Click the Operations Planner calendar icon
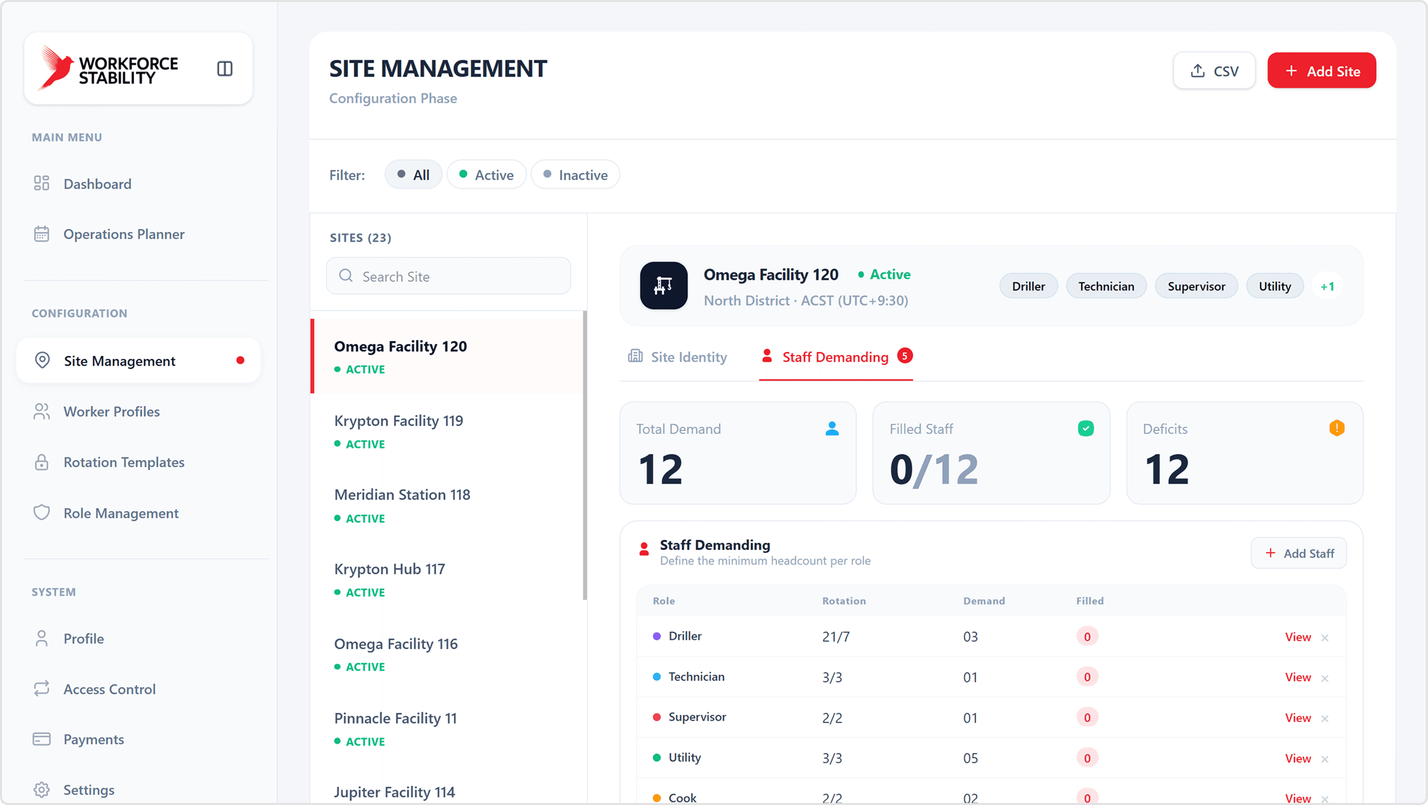The width and height of the screenshot is (1428, 805). pos(42,234)
